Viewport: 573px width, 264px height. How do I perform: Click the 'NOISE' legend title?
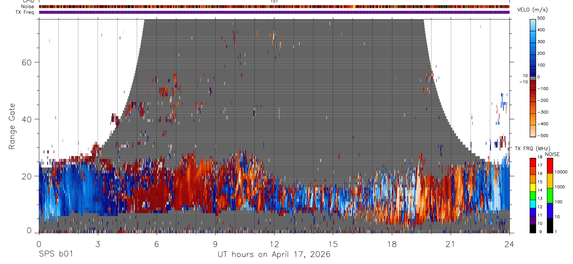coord(553,155)
